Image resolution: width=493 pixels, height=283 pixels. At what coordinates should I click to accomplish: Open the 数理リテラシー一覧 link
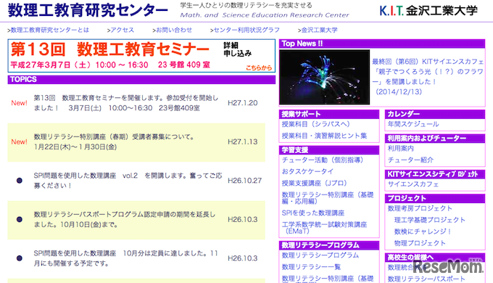311,267
